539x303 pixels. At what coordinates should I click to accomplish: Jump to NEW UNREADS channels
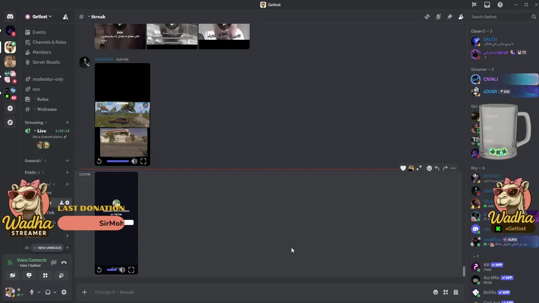tap(47, 247)
